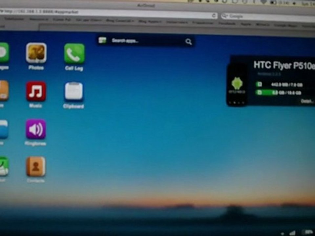Launch the Music app icon
The image size is (315, 236).
coord(36,91)
